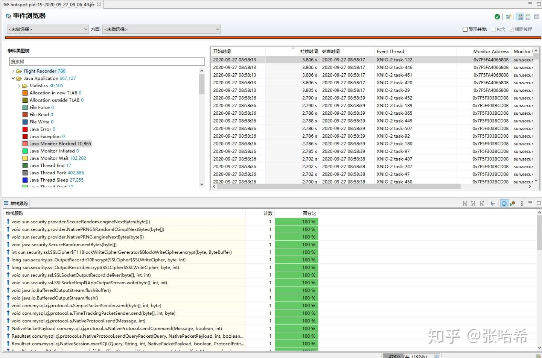542x358 pixels.
Task: Enable the 显示并发 checkbox
Action: 465,29
